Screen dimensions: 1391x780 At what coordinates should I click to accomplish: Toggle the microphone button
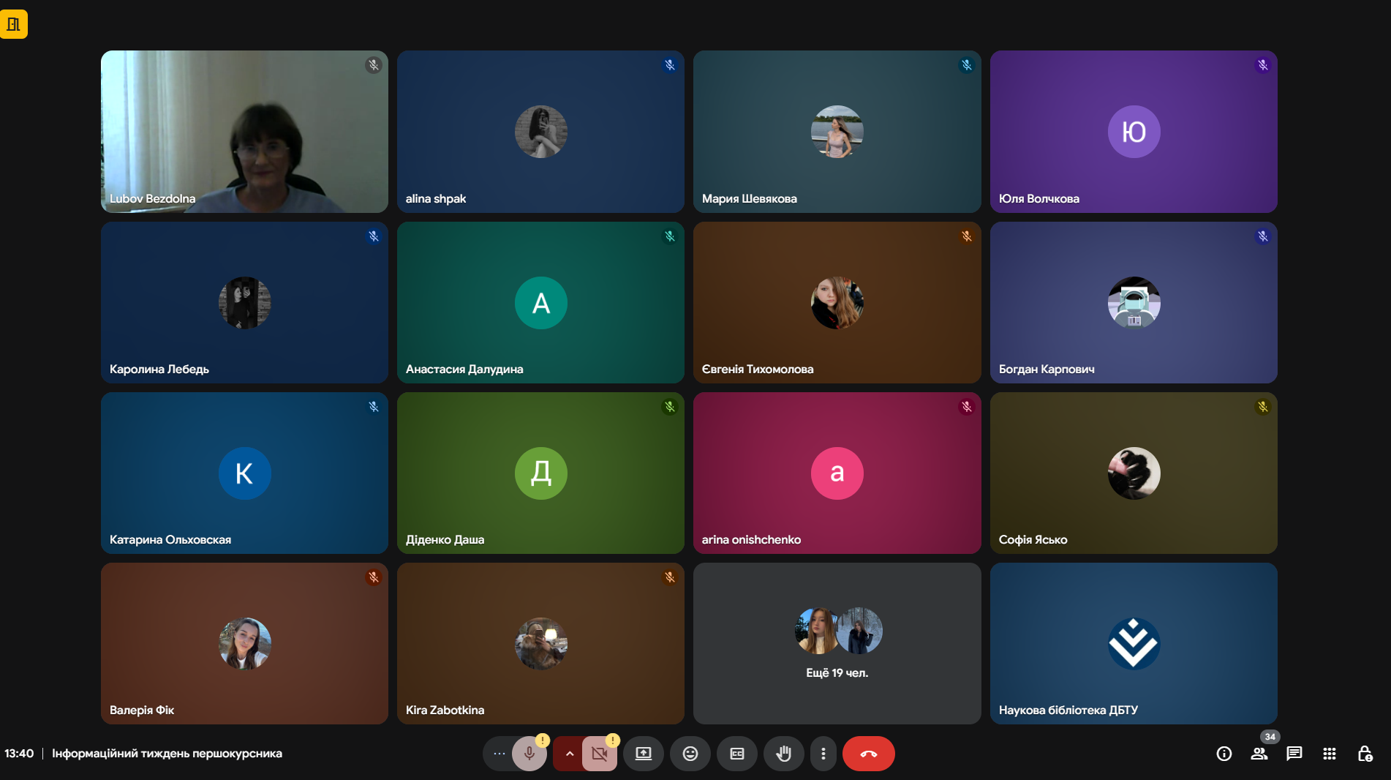point(529,754)
